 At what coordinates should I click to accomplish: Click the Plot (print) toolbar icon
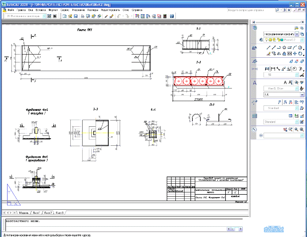tap(83, 16)
